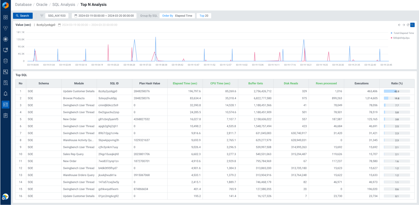
Task: Sort by Elapsed Time (sec) column header
Action: (185, 83)
